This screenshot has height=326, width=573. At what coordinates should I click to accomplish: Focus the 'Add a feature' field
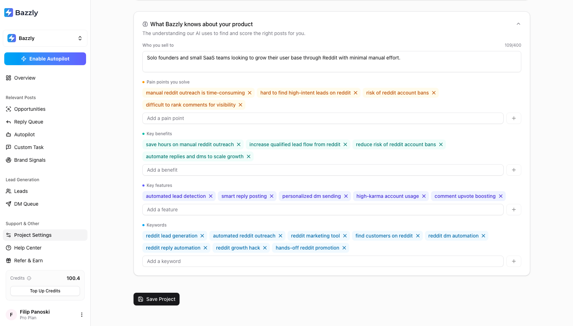pos(323,210)
